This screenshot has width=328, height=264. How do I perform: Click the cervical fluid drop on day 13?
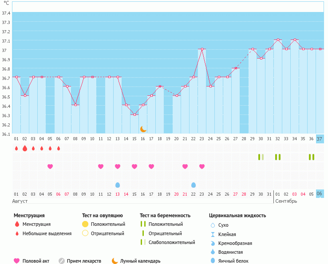tap(118, 185)
